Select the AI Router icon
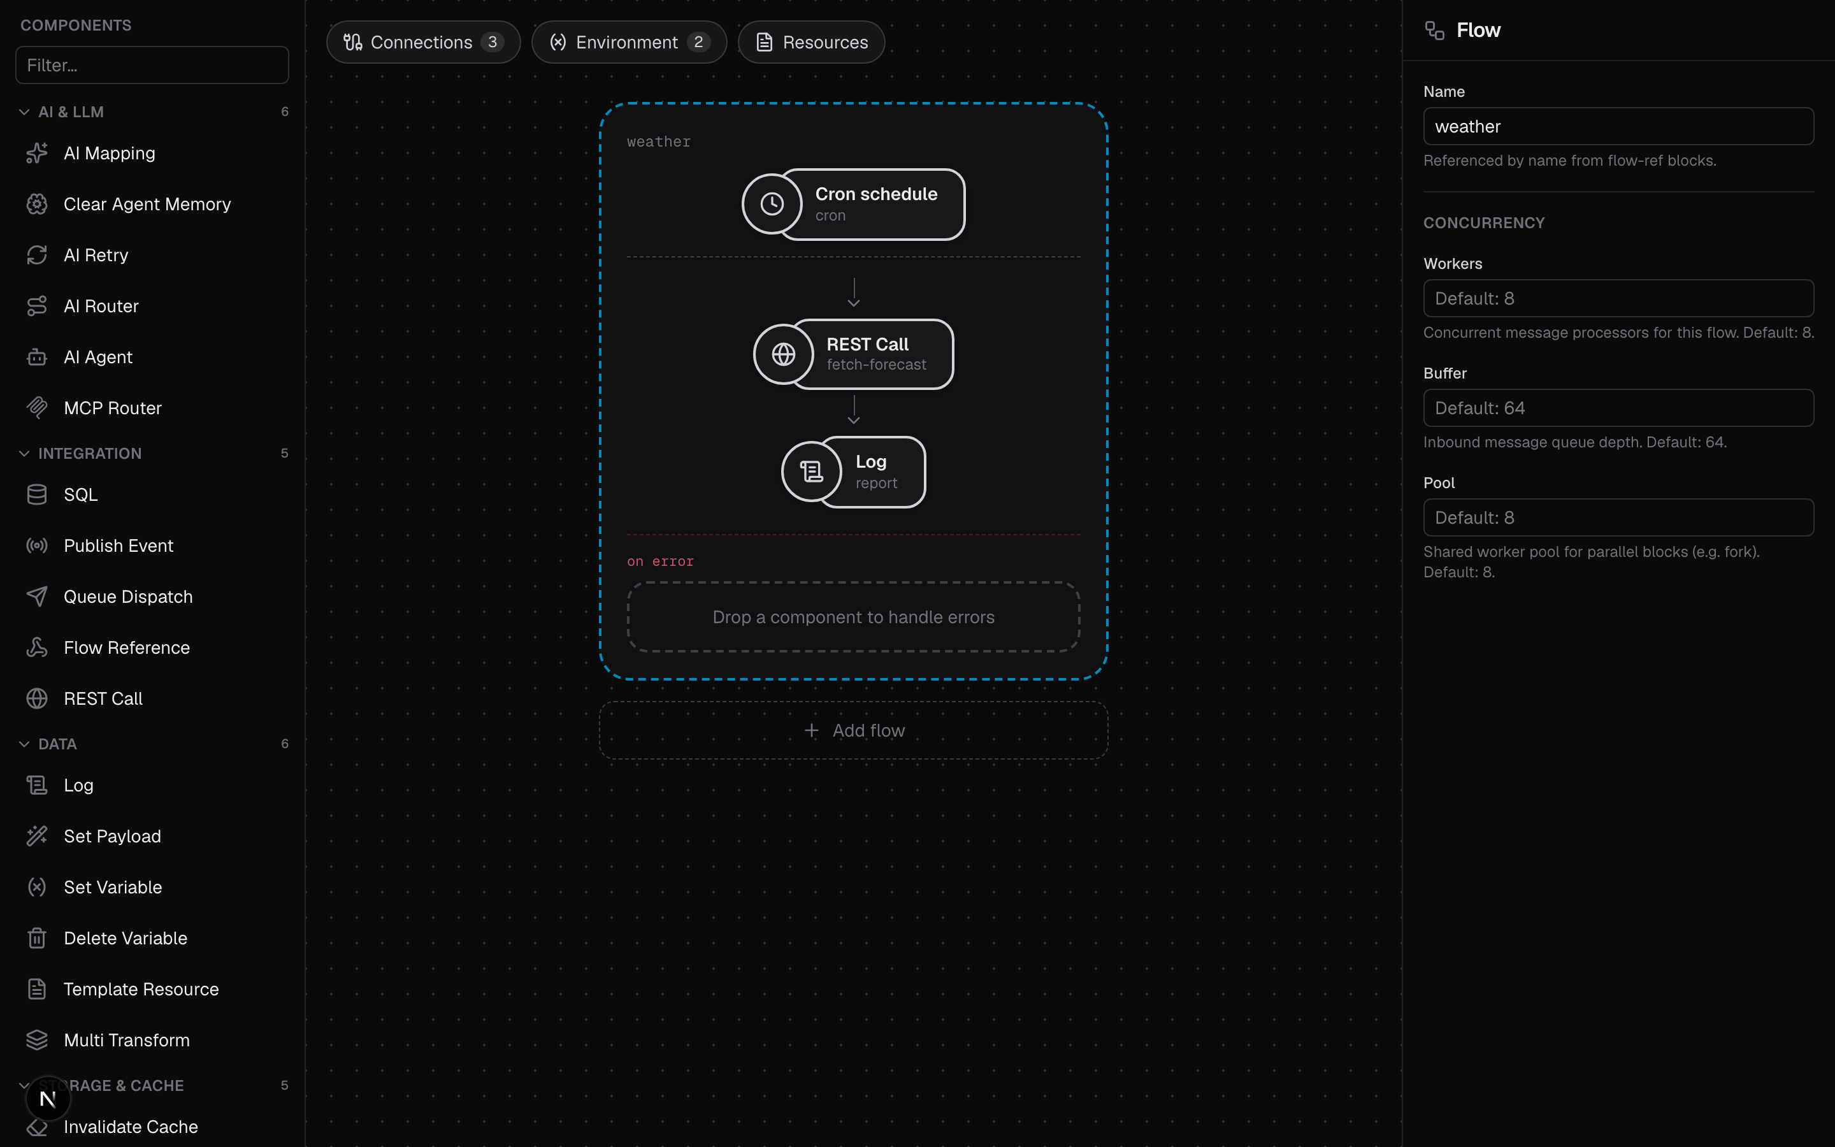The image size is (1835, 1147). 36,306
